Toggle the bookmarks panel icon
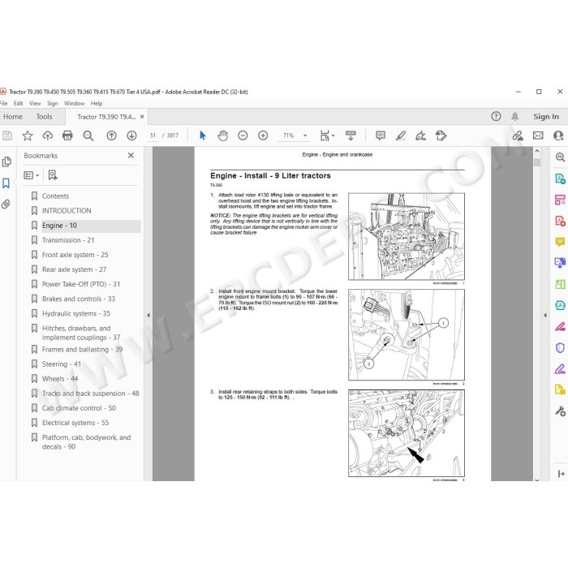The width and height of the screenshot is (568, 568). (6, 183)
